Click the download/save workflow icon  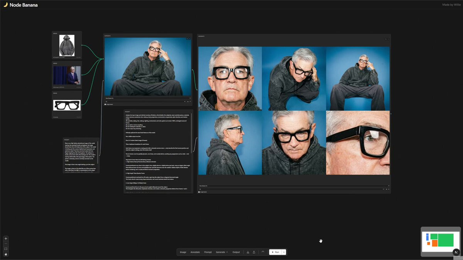[248, 252]
